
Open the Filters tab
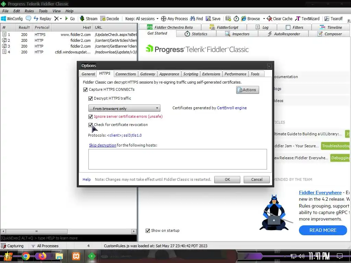[x=294, y=27]
